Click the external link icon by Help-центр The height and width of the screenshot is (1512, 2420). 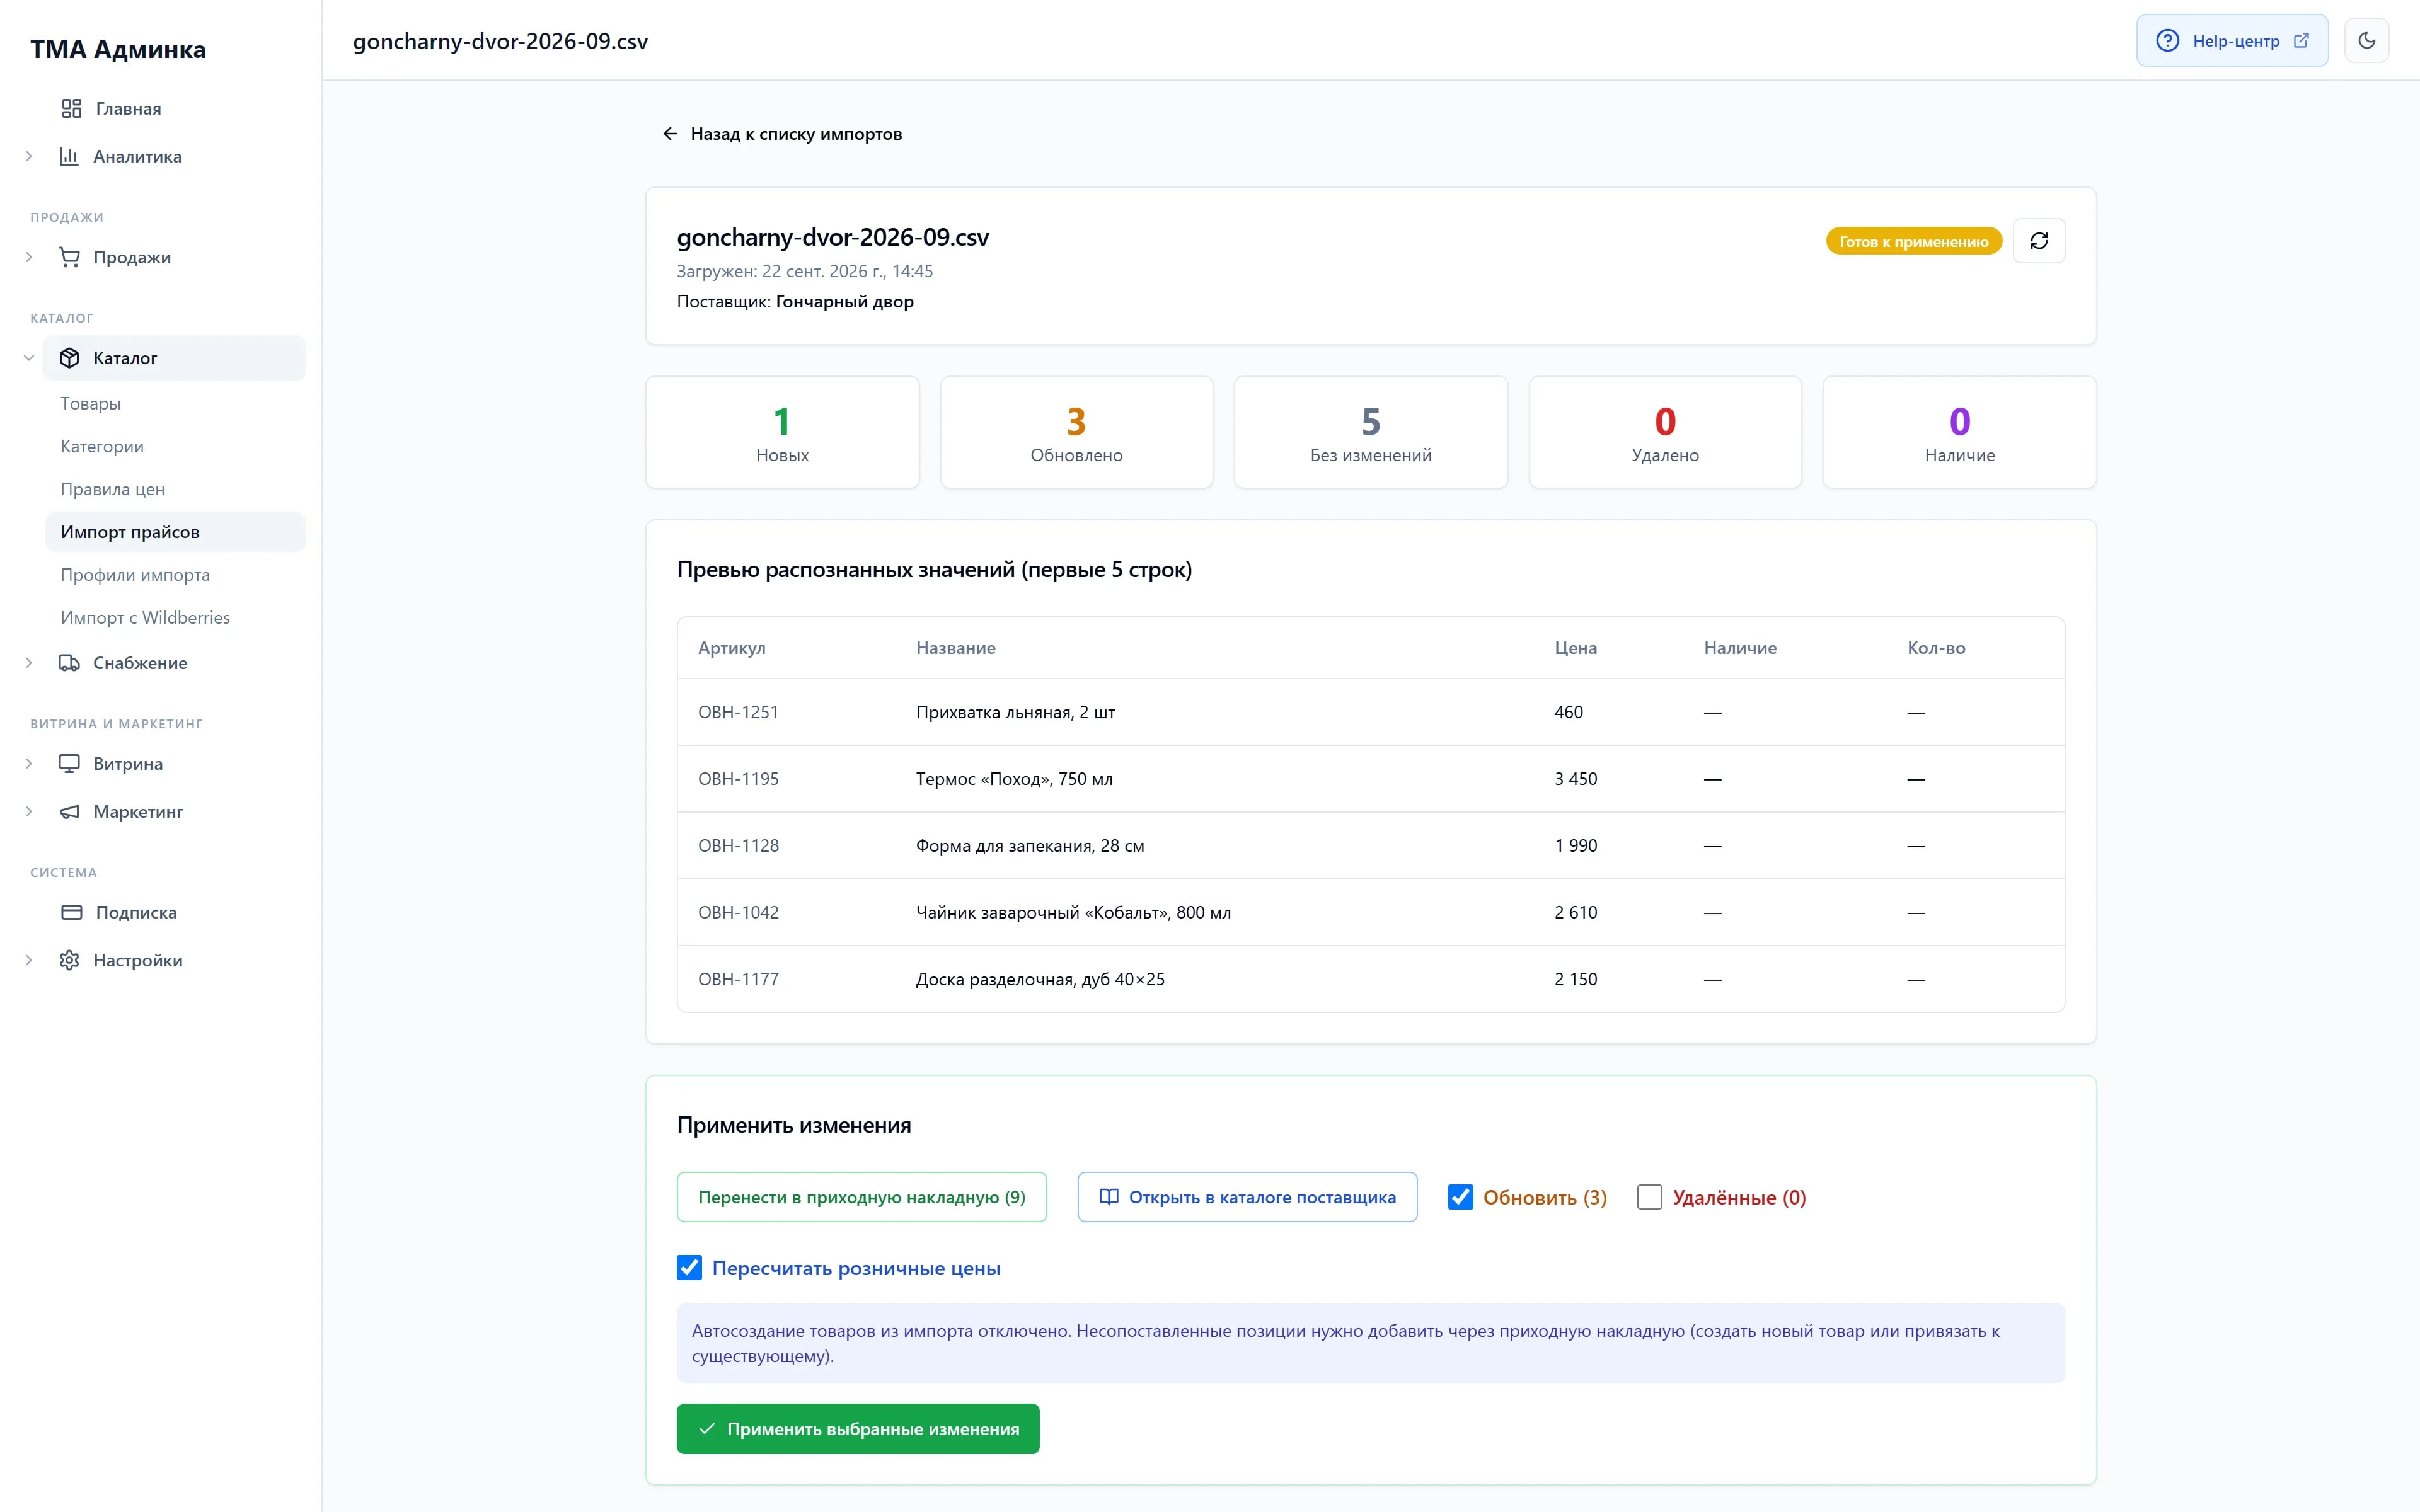click(x=2301, y=41)
